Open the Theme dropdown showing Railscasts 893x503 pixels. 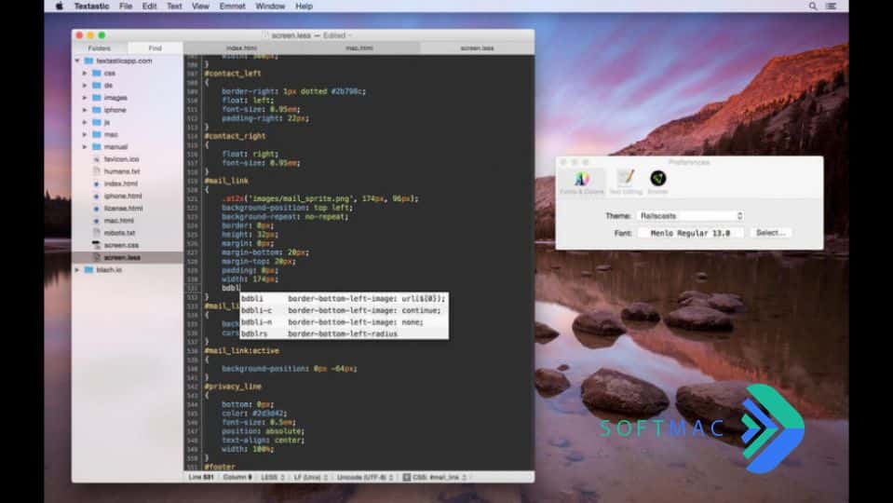tap(691, 216)
